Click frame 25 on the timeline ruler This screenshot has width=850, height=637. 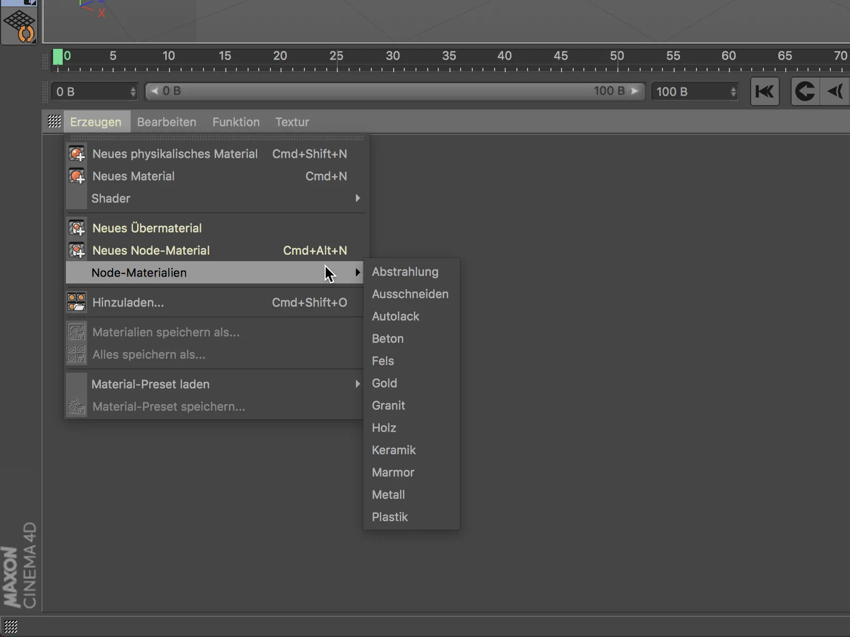[x=336, y=56]
